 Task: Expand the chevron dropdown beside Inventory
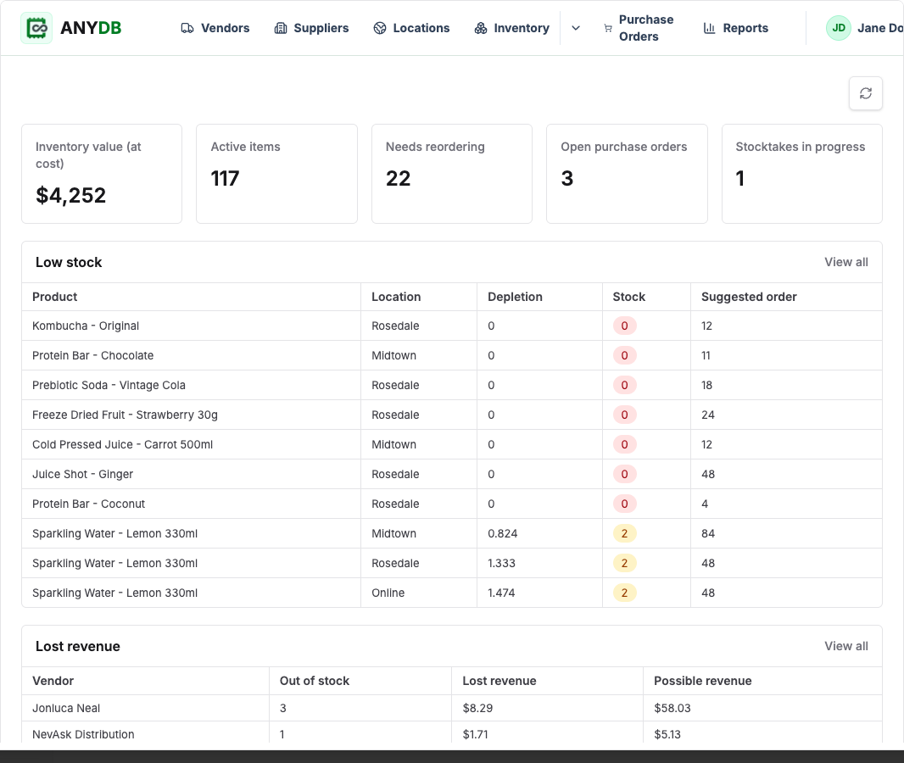pos(575,28)
